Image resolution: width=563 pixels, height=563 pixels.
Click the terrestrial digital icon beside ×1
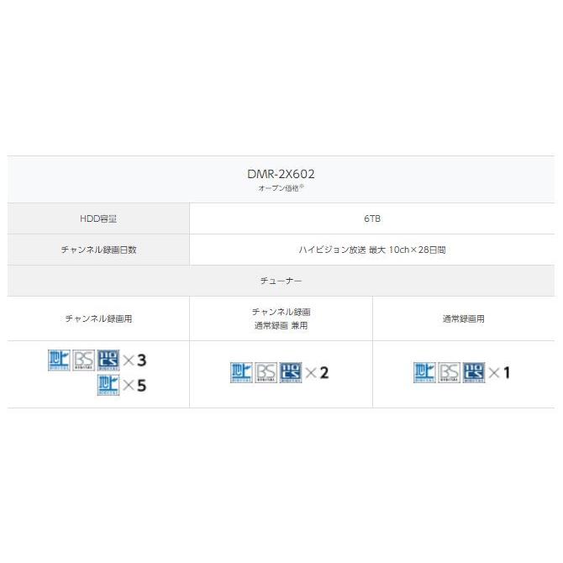click(x=424, y=372)
